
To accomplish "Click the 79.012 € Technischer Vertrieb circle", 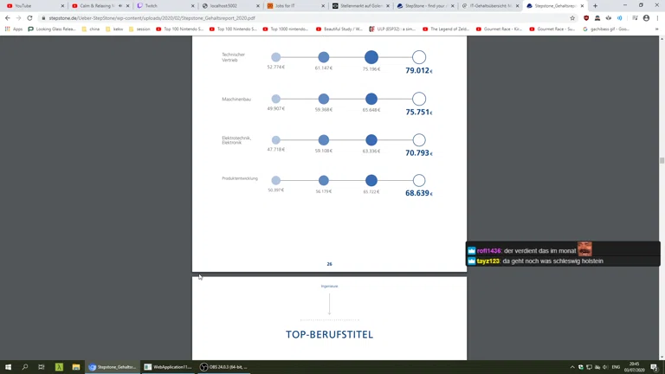I will tap(419, 57).
